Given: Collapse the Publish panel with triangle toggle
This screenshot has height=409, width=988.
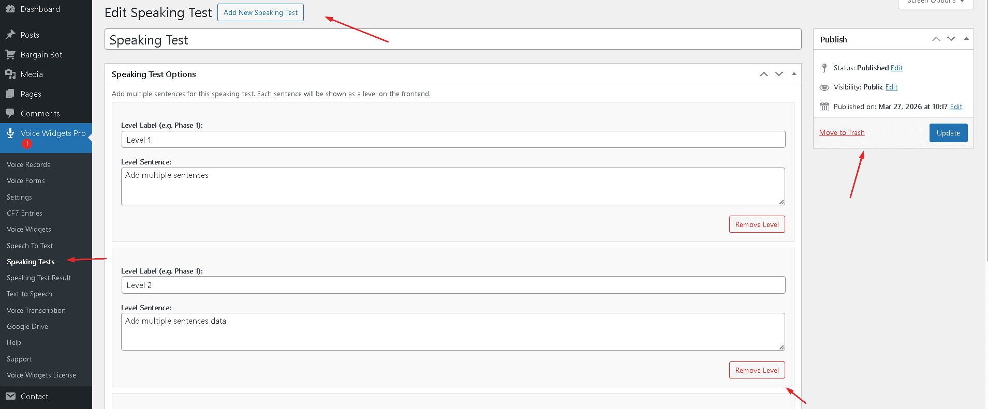Looking at the screenshot, I should [x=966, y=39].
